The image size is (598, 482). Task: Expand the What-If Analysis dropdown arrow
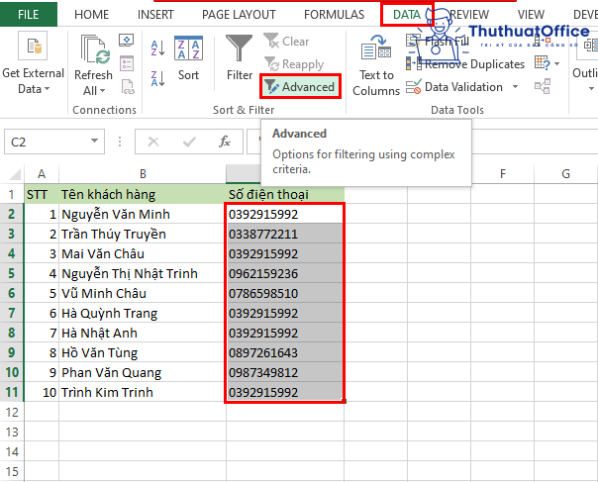(x=556, y=63)
